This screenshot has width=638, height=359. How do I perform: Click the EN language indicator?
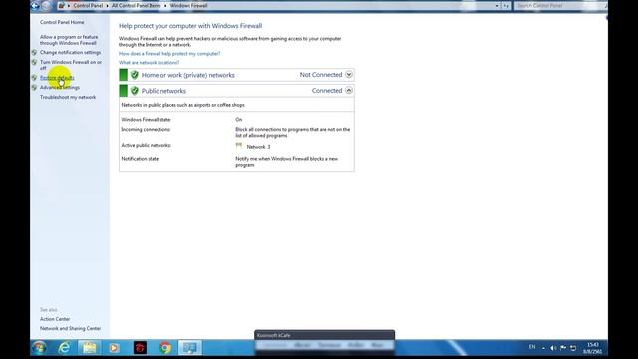coord(532,347)
